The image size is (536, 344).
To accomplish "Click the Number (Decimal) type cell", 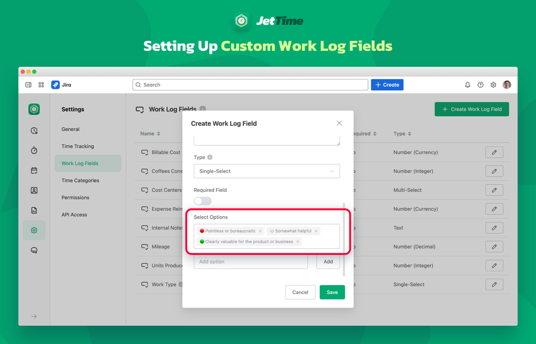I will click(414, 246).
